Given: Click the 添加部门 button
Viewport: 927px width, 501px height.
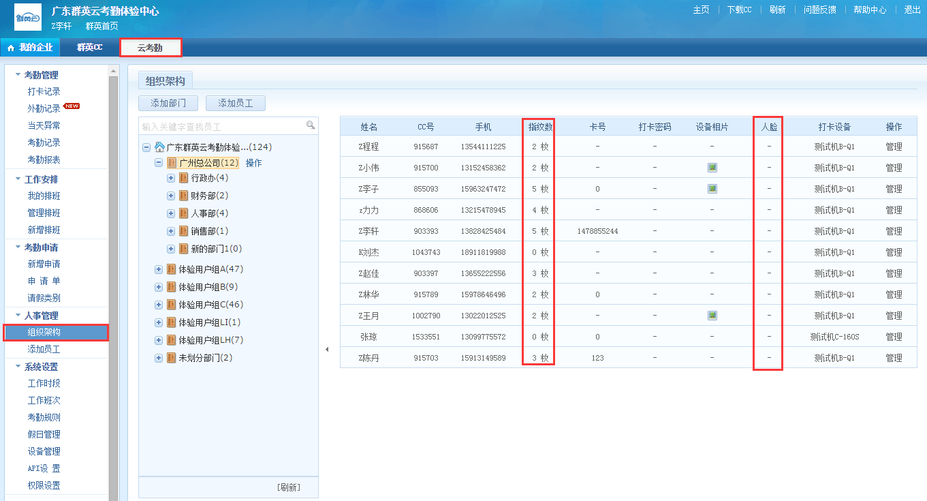Looking at the screenshot, I should click(x=168, y=103).
